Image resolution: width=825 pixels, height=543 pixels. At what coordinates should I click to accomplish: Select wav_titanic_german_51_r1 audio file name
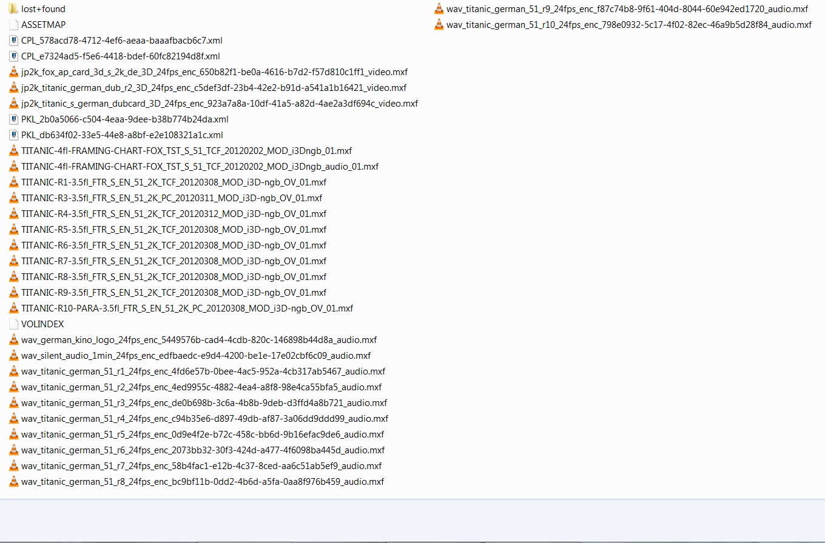[203, 371]
